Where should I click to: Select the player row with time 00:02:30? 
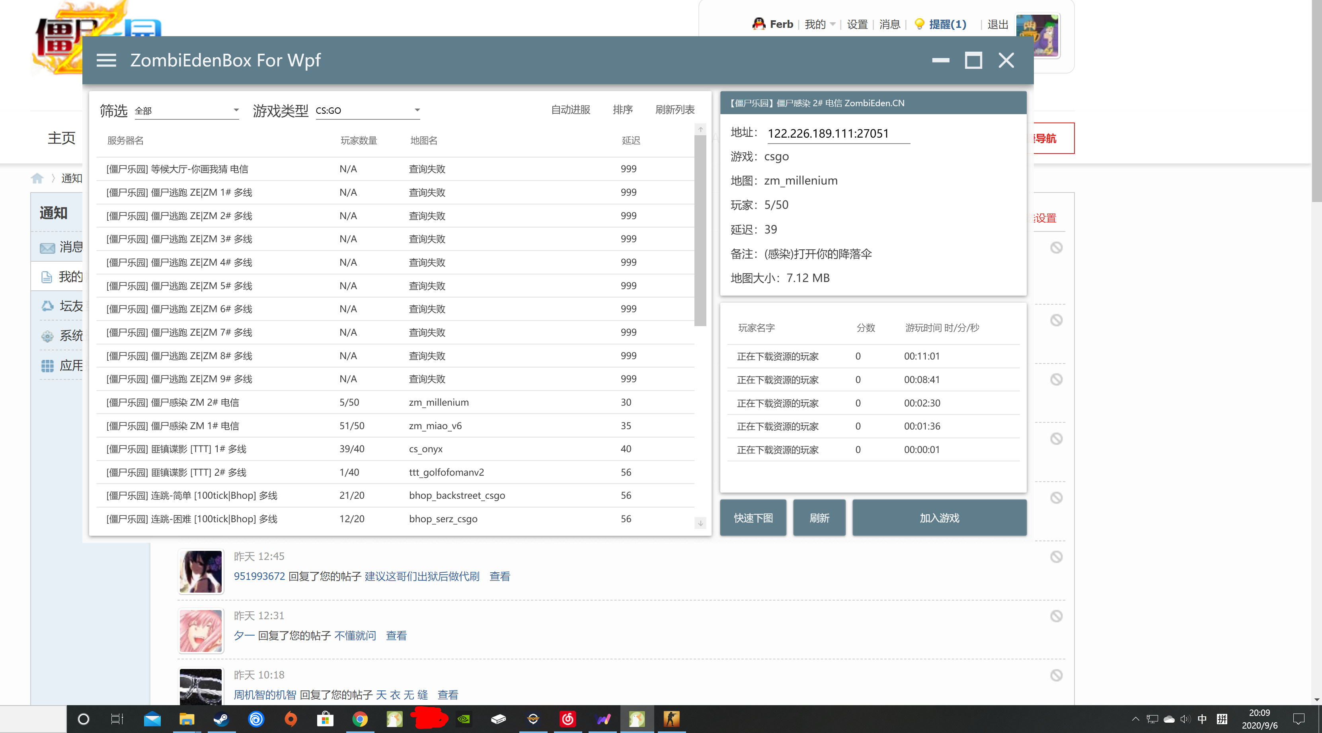(x=873, y=402)
